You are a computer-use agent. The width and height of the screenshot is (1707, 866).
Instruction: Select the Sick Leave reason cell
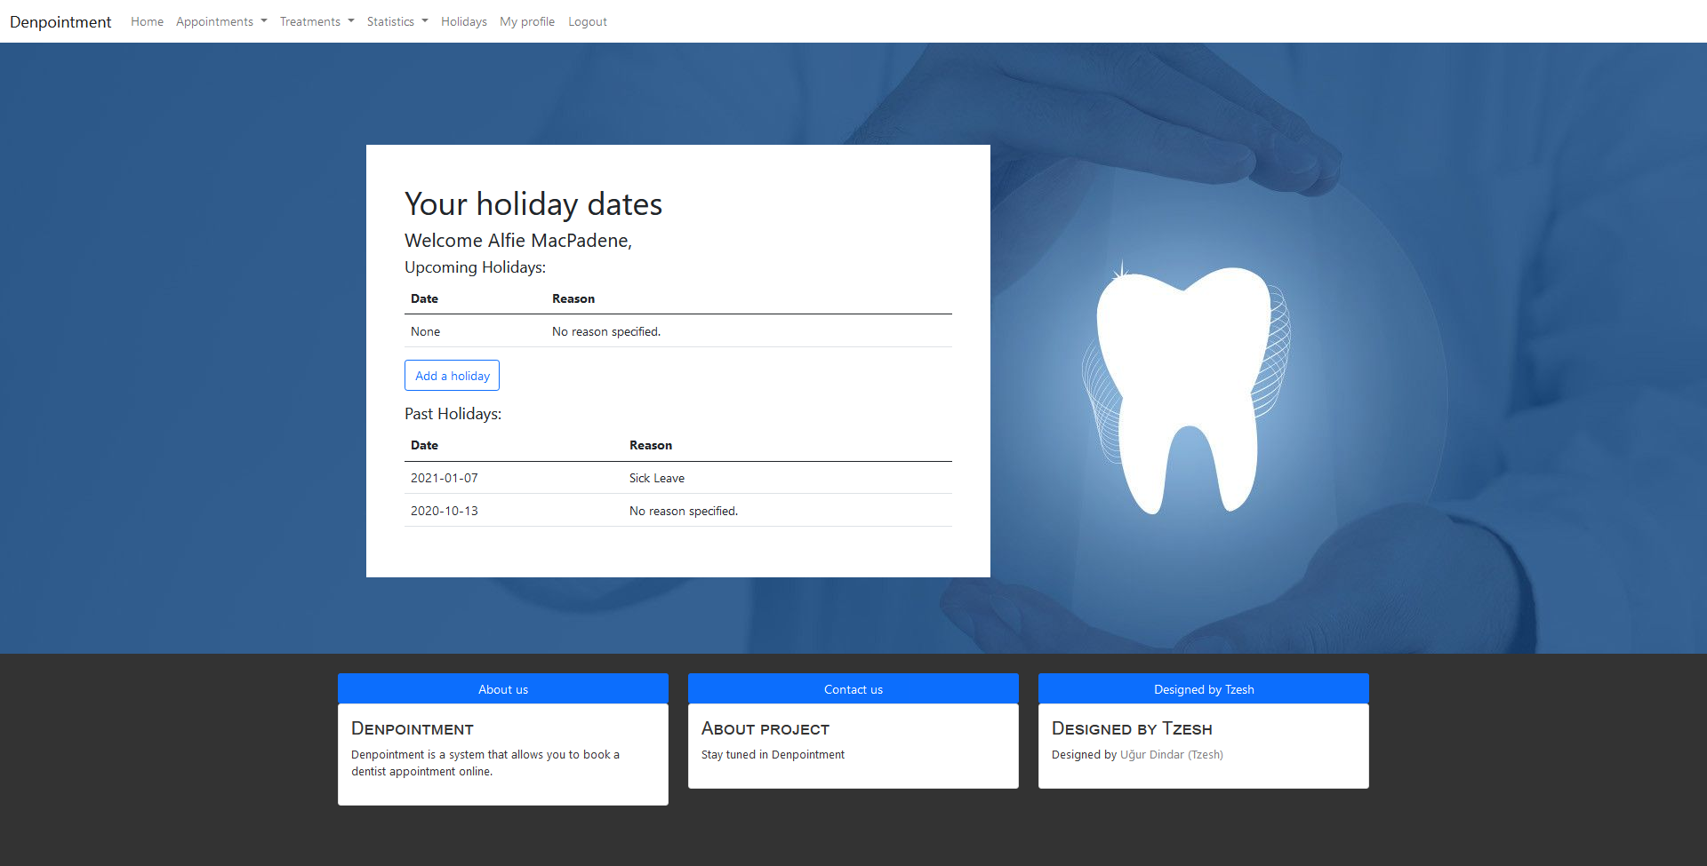(657, 478)
